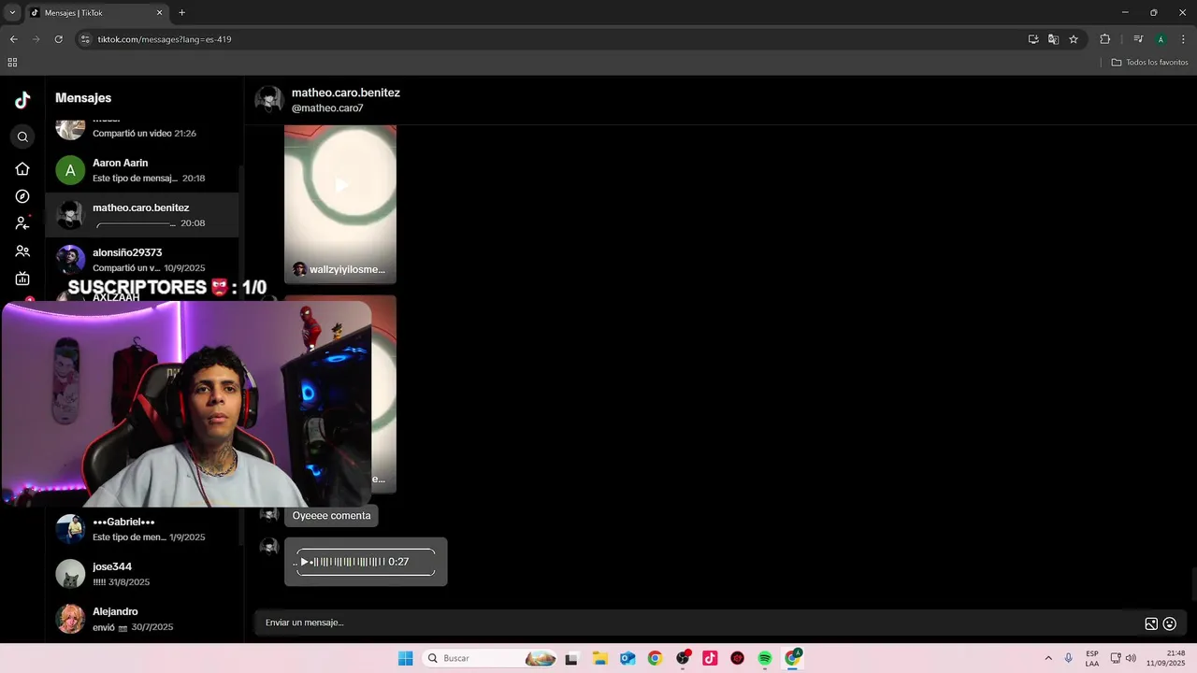Screen dimensions: 1197x673
Task: Open TikTok search from the sidebar
Action: [22, 137]
